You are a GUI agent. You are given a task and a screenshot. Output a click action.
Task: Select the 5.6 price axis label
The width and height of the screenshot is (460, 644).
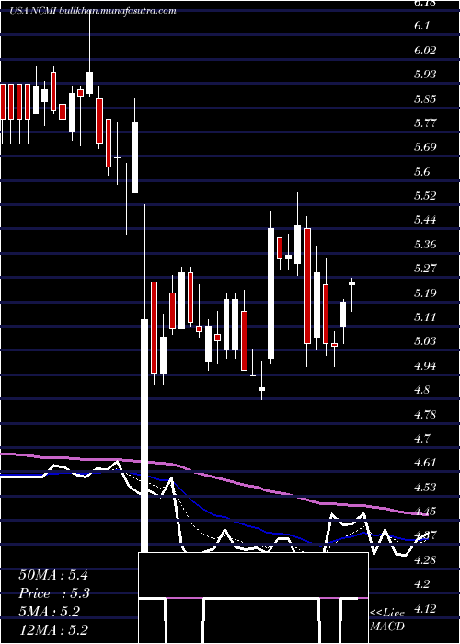pos(421,171)
